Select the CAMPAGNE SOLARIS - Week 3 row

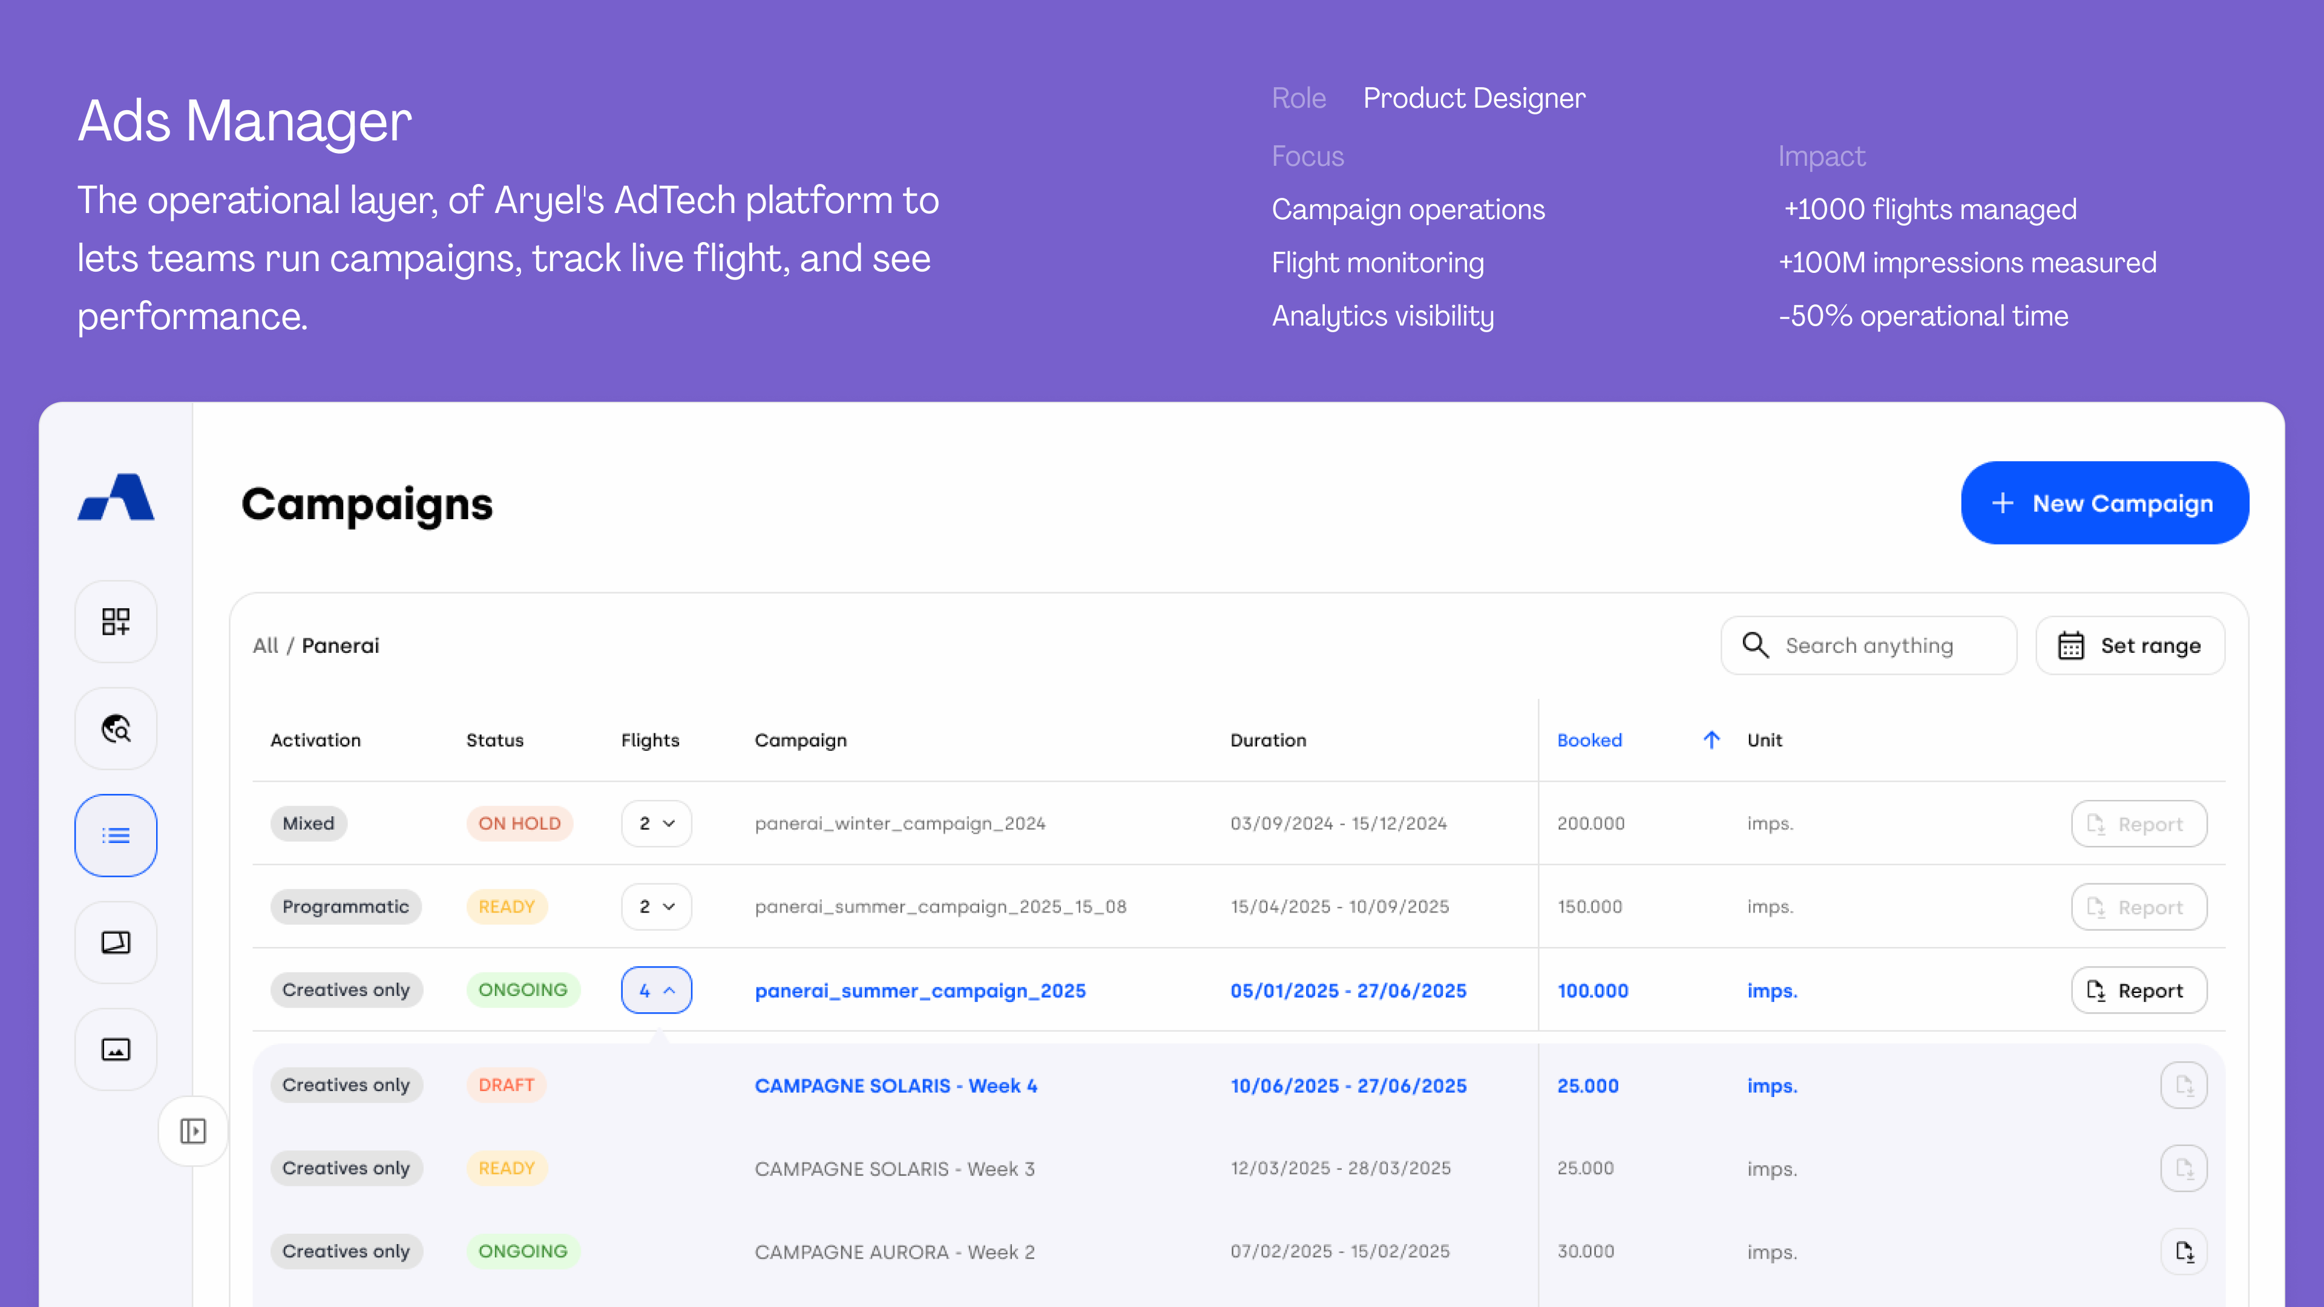click(1239, 1168)
